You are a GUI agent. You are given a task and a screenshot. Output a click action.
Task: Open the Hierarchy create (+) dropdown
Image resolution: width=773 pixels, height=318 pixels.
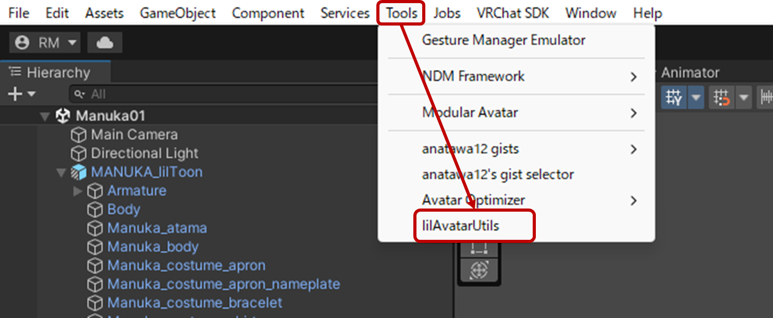pos(21,94)
